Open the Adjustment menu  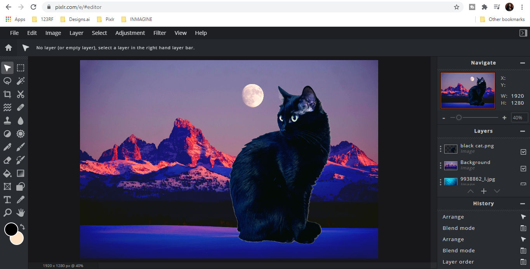click(x=130, y=33)
